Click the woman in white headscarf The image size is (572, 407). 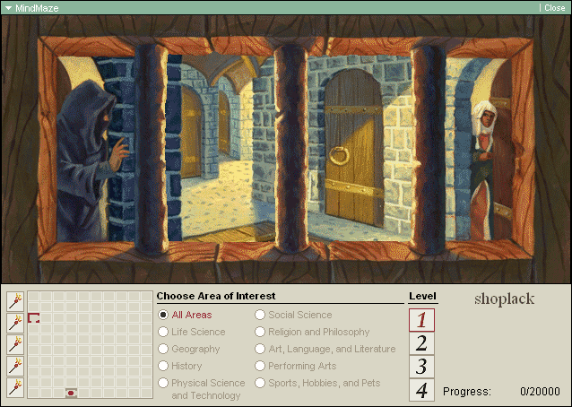coord(483,169)
